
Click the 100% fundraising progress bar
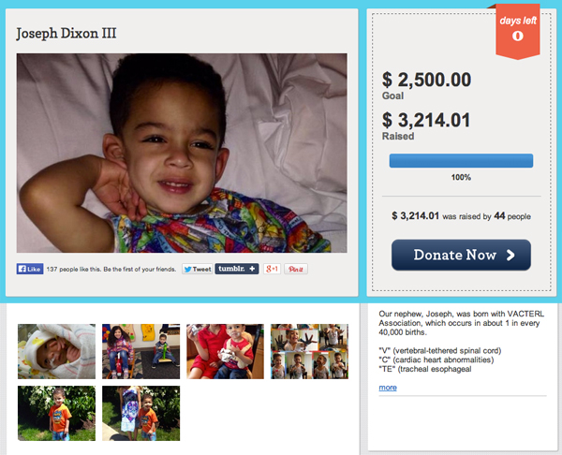(x=461, y=160)
